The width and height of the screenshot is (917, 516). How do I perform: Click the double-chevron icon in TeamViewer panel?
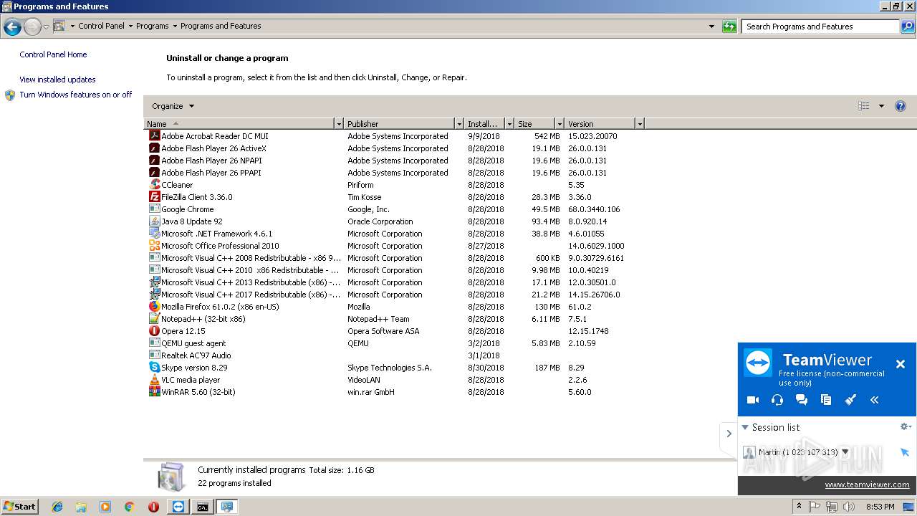click(875, 400)
